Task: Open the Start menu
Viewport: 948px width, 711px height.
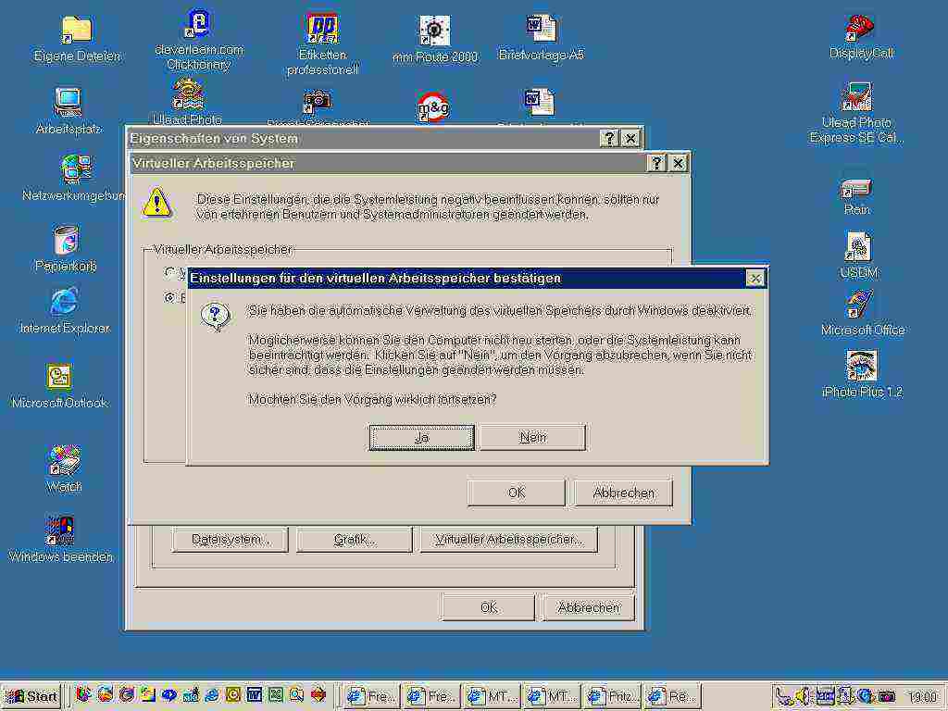Action: pos(31,696)
